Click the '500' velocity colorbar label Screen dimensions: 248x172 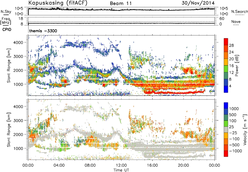click(x=233, y=115)
